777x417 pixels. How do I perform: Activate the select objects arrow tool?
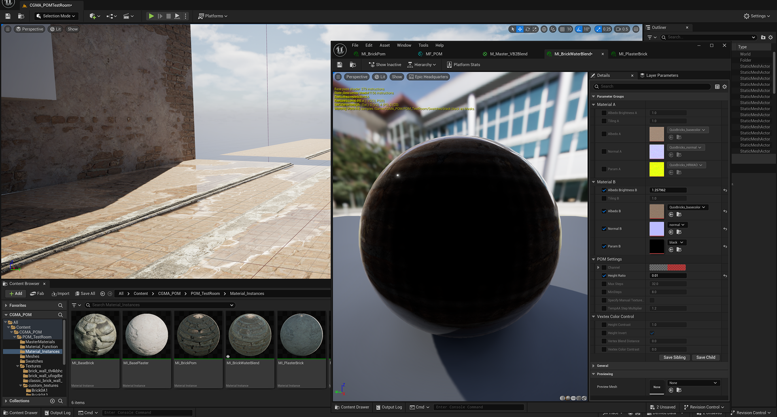click(513, 29)
